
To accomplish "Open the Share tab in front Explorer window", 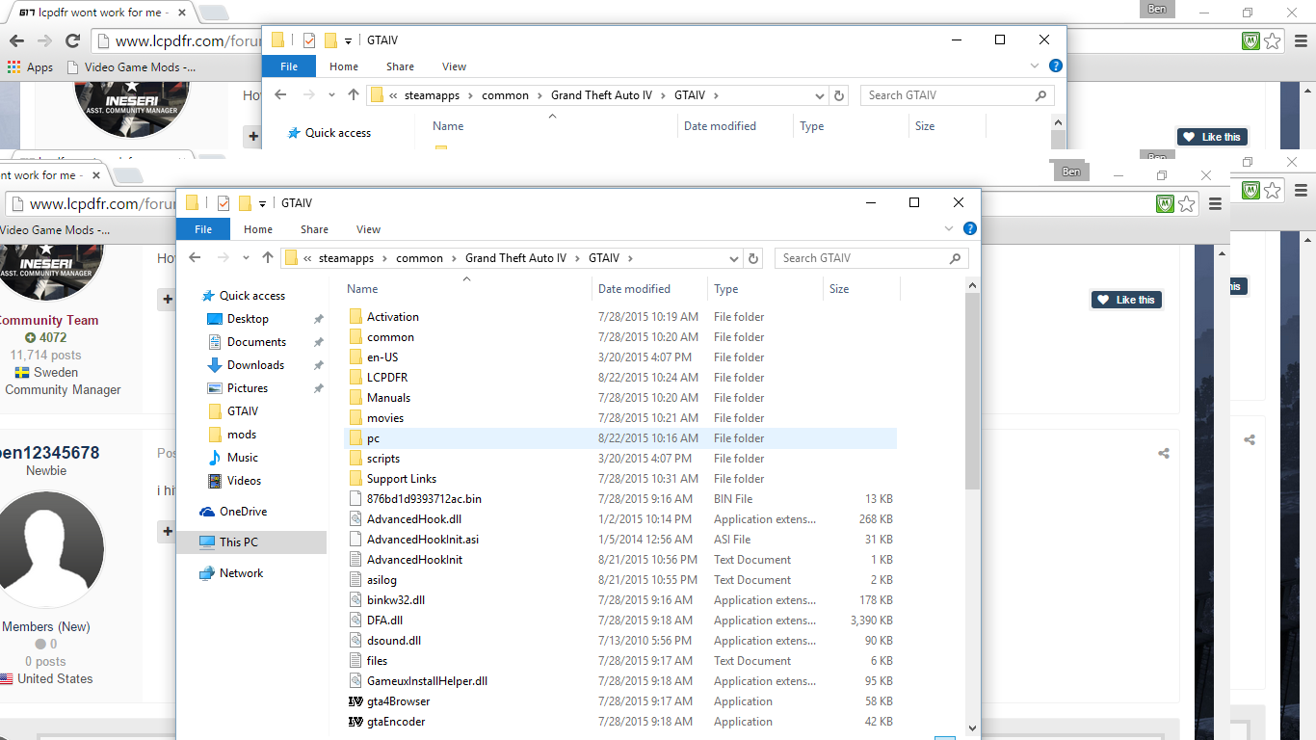I will (x=314, y=229).
